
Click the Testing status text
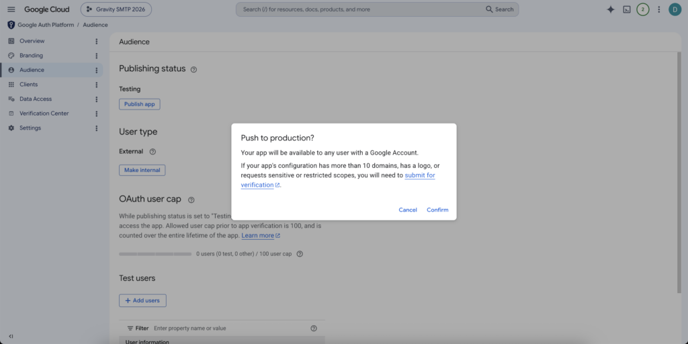tap(130, 89)
